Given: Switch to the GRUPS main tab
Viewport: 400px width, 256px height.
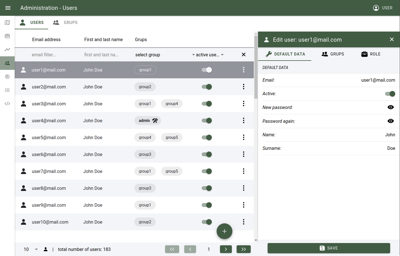Looking at the screenshot, I should point(65,23).
